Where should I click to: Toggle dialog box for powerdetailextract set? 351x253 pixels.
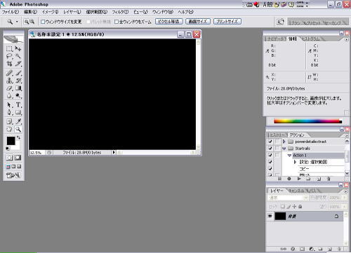tap(277, 142)
